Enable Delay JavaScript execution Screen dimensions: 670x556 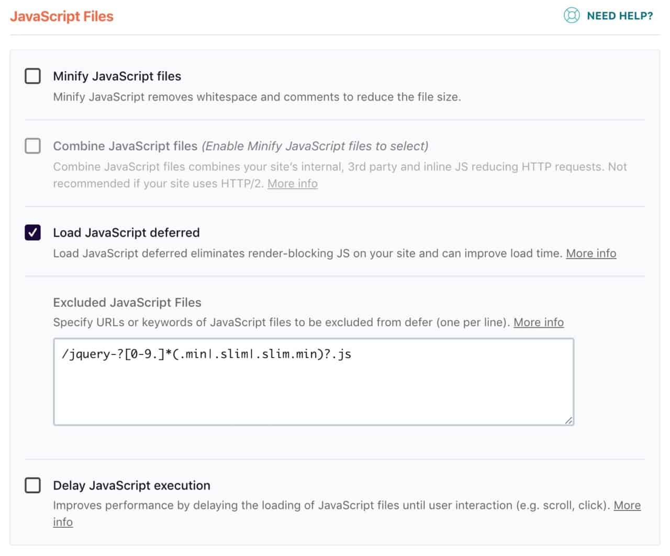click(32, 485)
